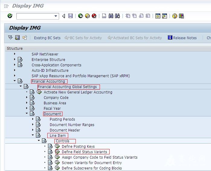Expand the Posting Periods node

[33, 119]
